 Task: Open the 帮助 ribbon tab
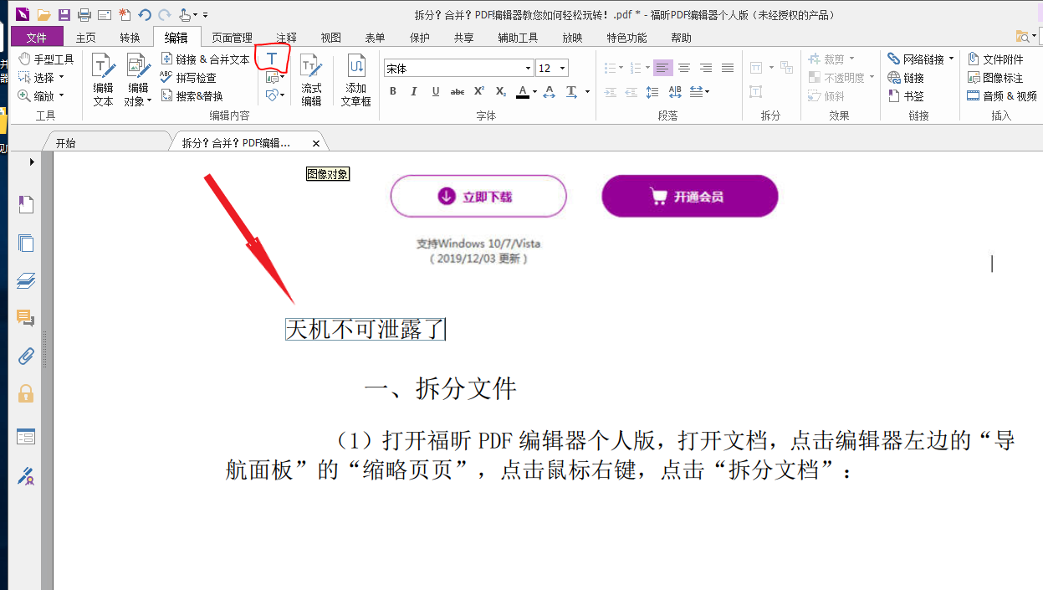682,38
